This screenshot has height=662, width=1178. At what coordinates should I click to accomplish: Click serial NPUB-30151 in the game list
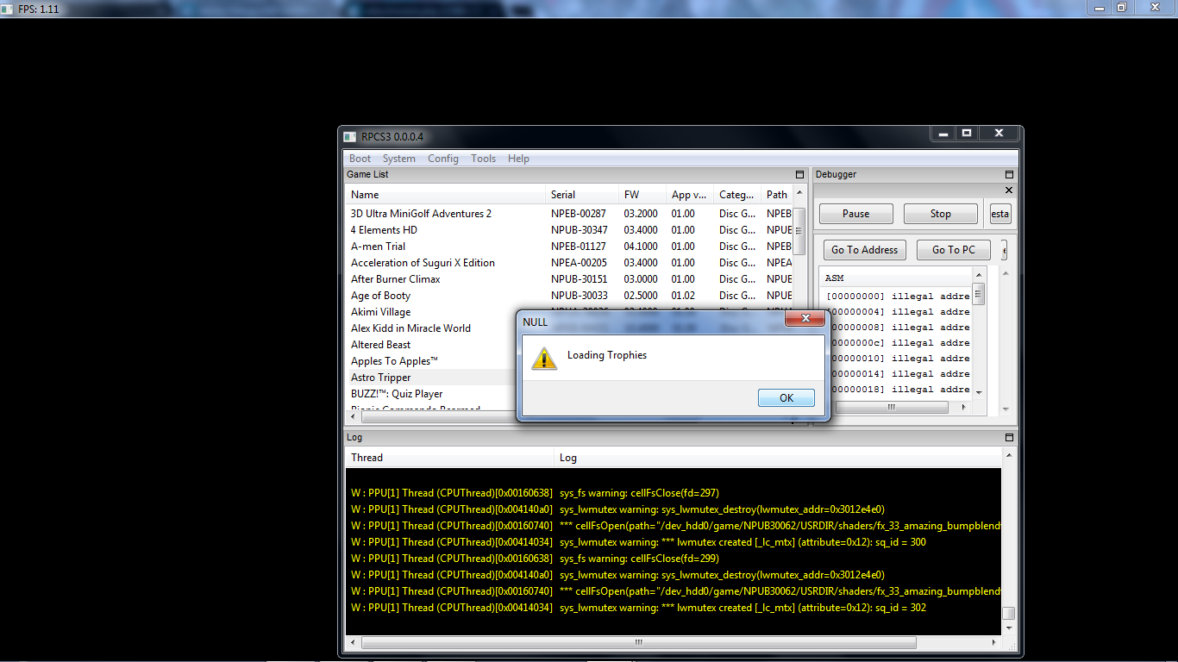pos(580,279)
